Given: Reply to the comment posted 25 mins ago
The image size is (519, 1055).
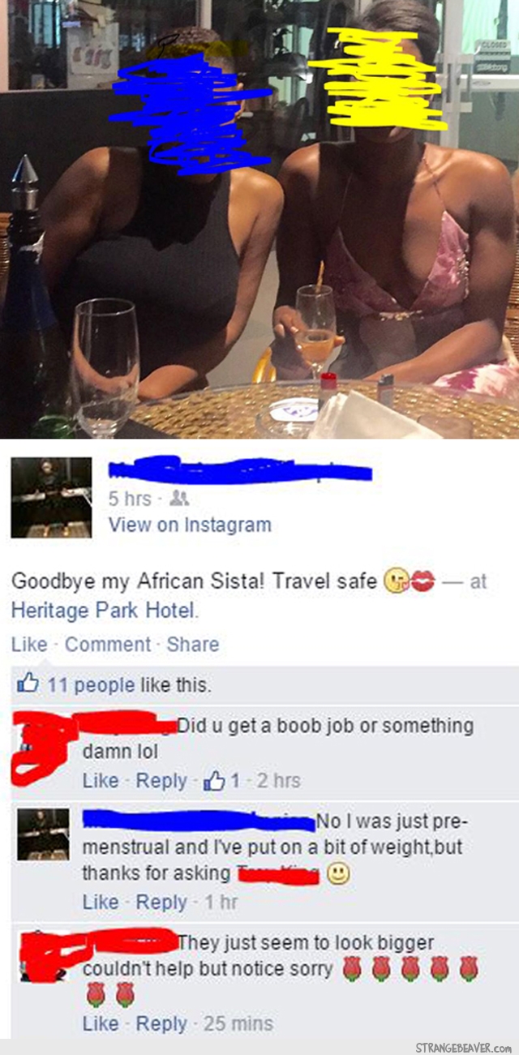Looking at the screenshot, I should (161, 1024).
